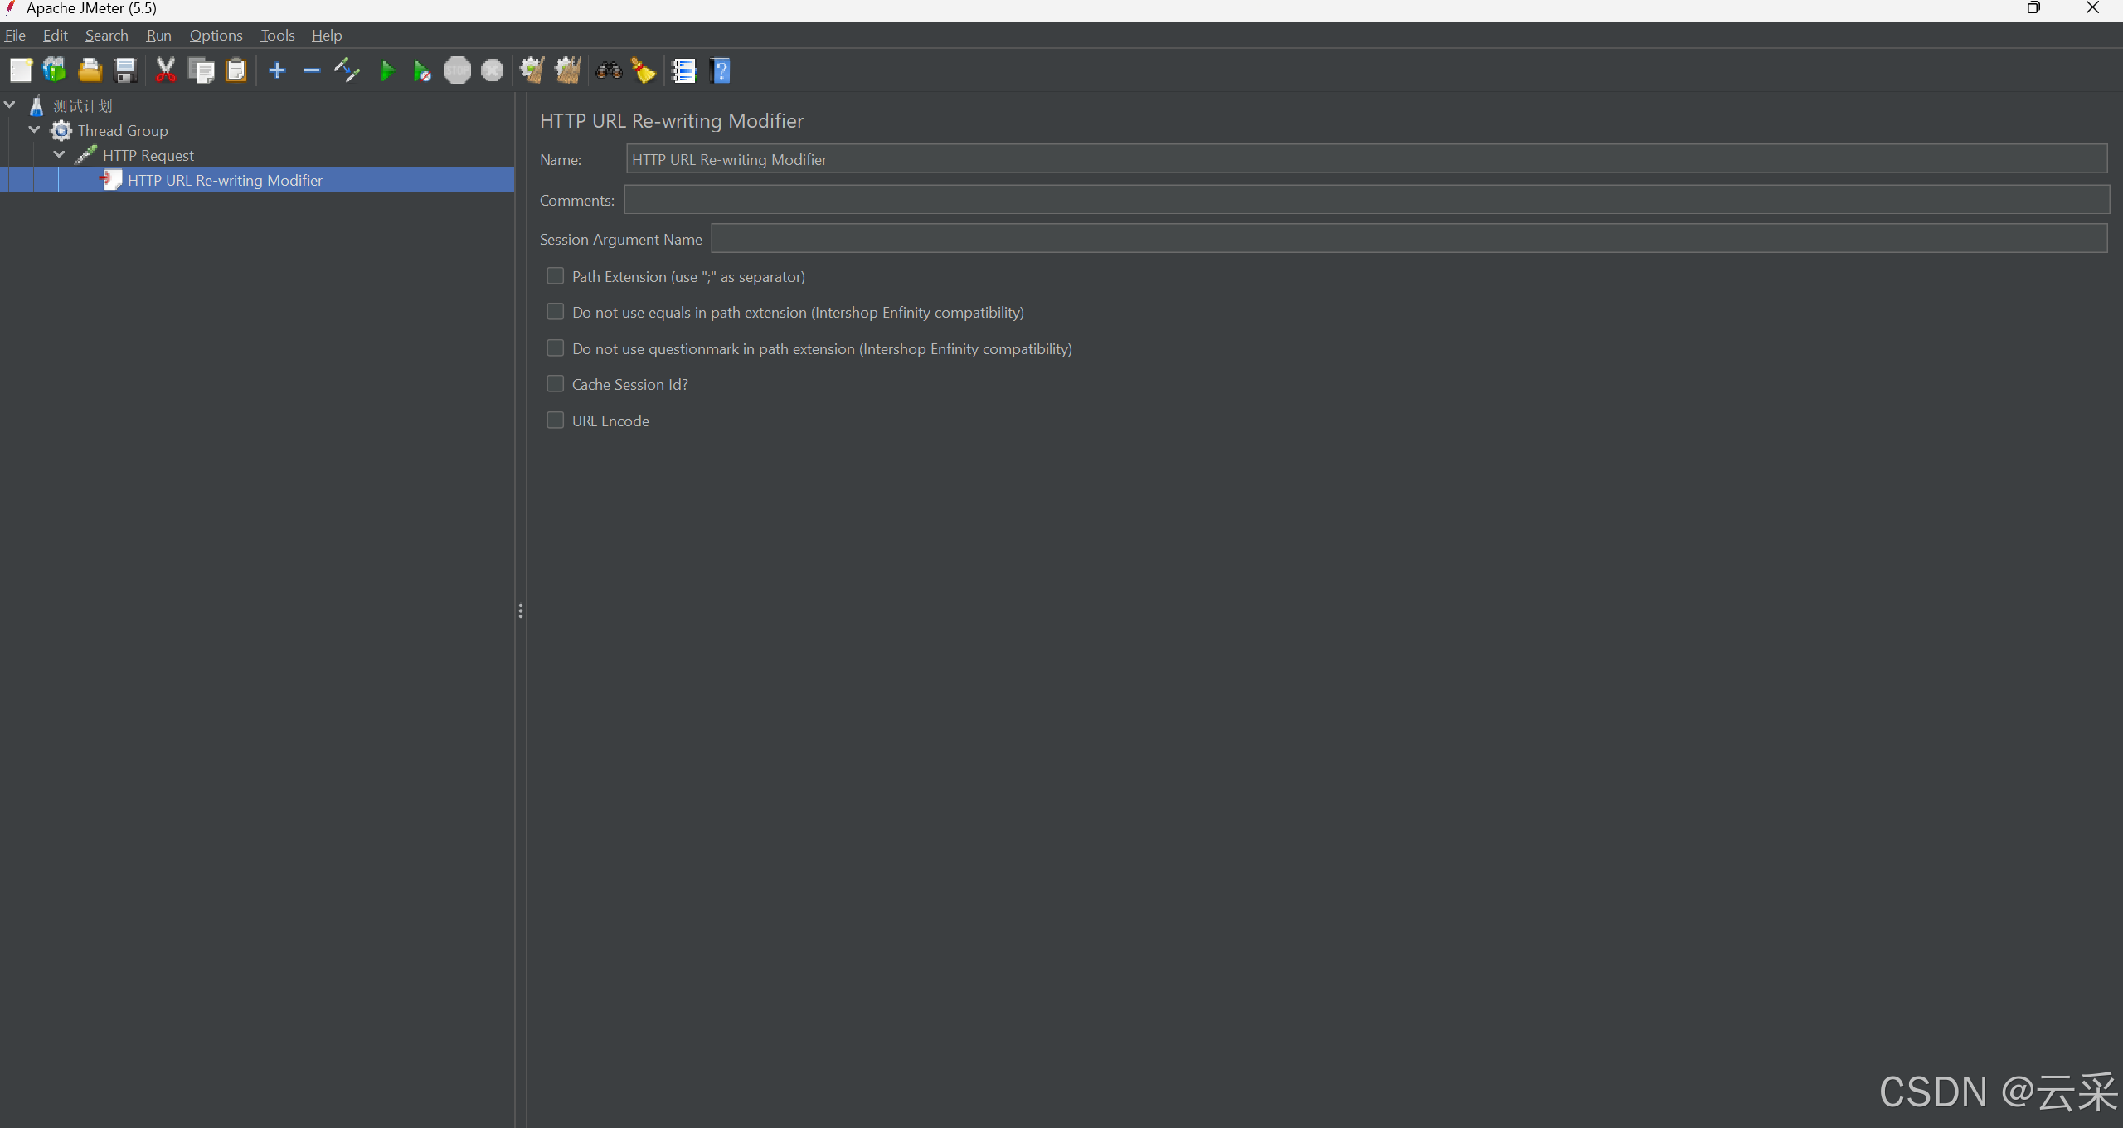This screenshot has height=1128, width=2123.
Task: Open the Tools menu
Action: pos(278,36)
